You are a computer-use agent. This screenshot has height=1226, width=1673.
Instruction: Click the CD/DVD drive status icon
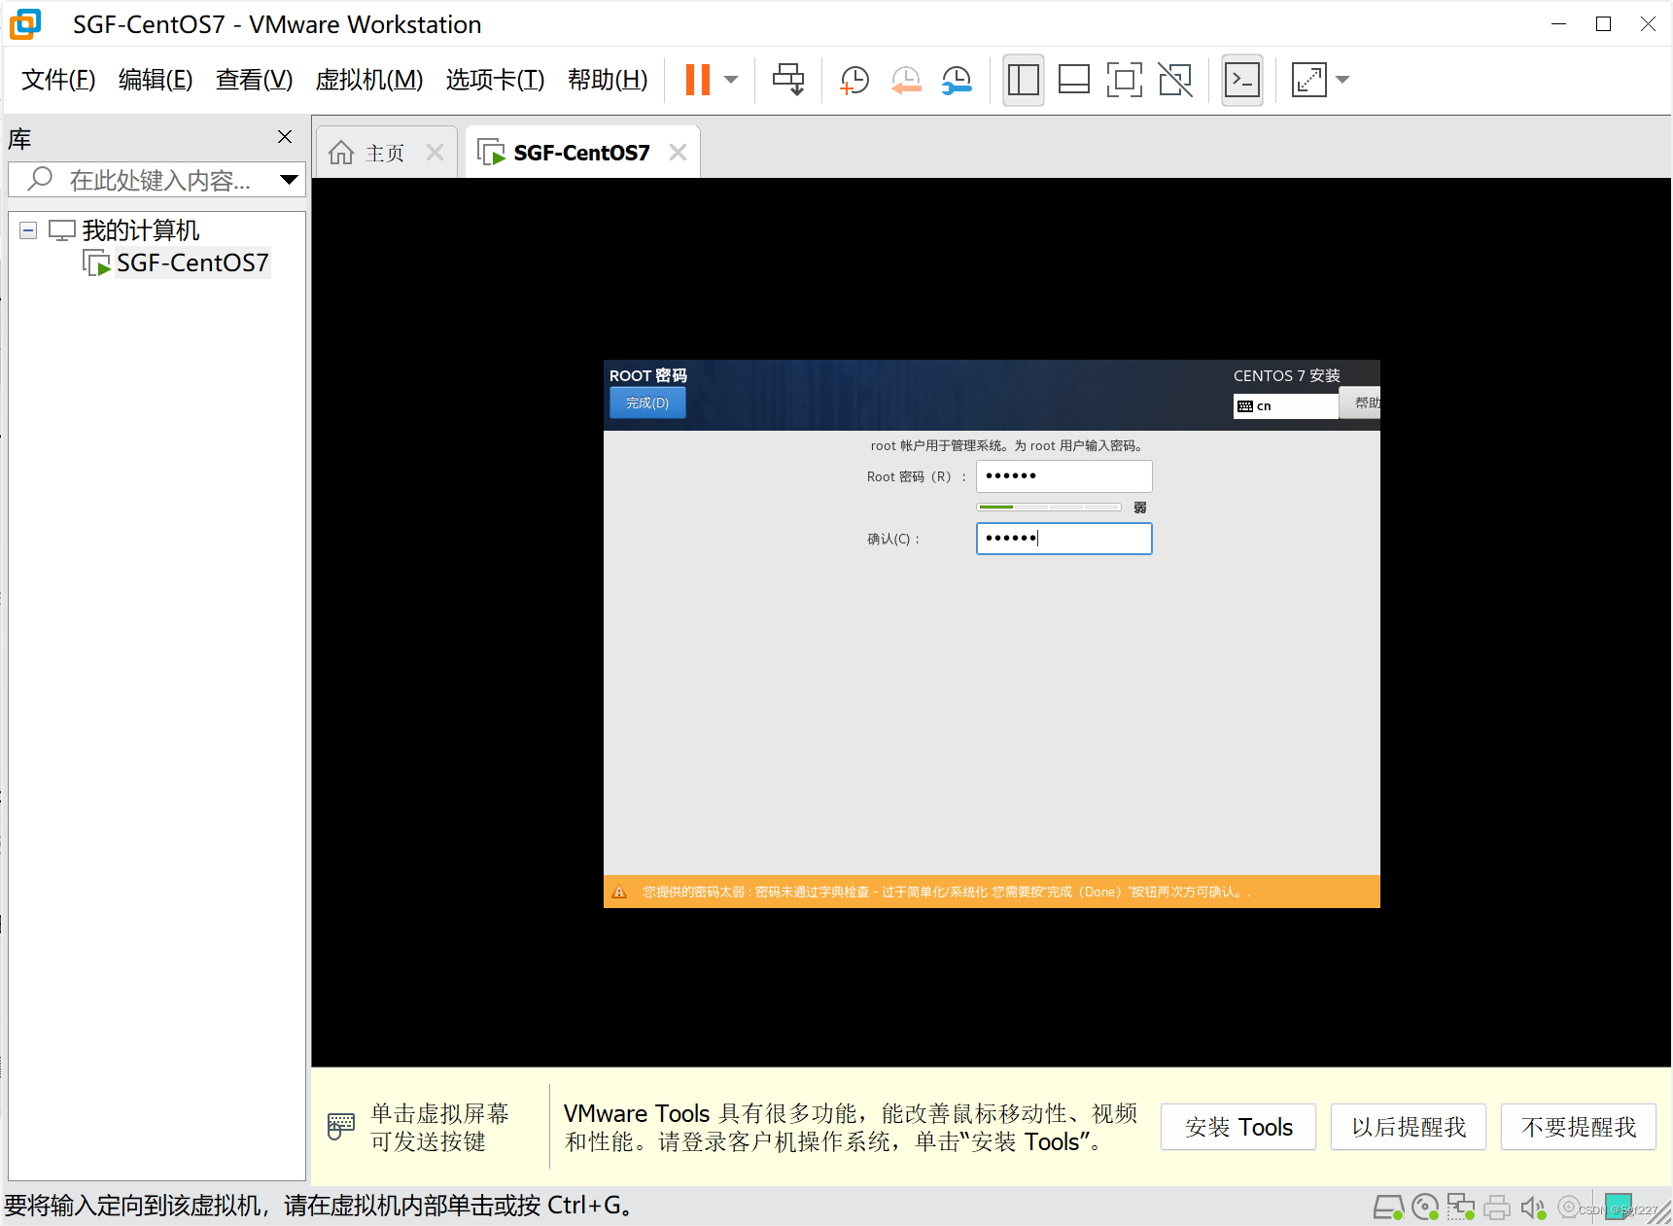1425,1208
